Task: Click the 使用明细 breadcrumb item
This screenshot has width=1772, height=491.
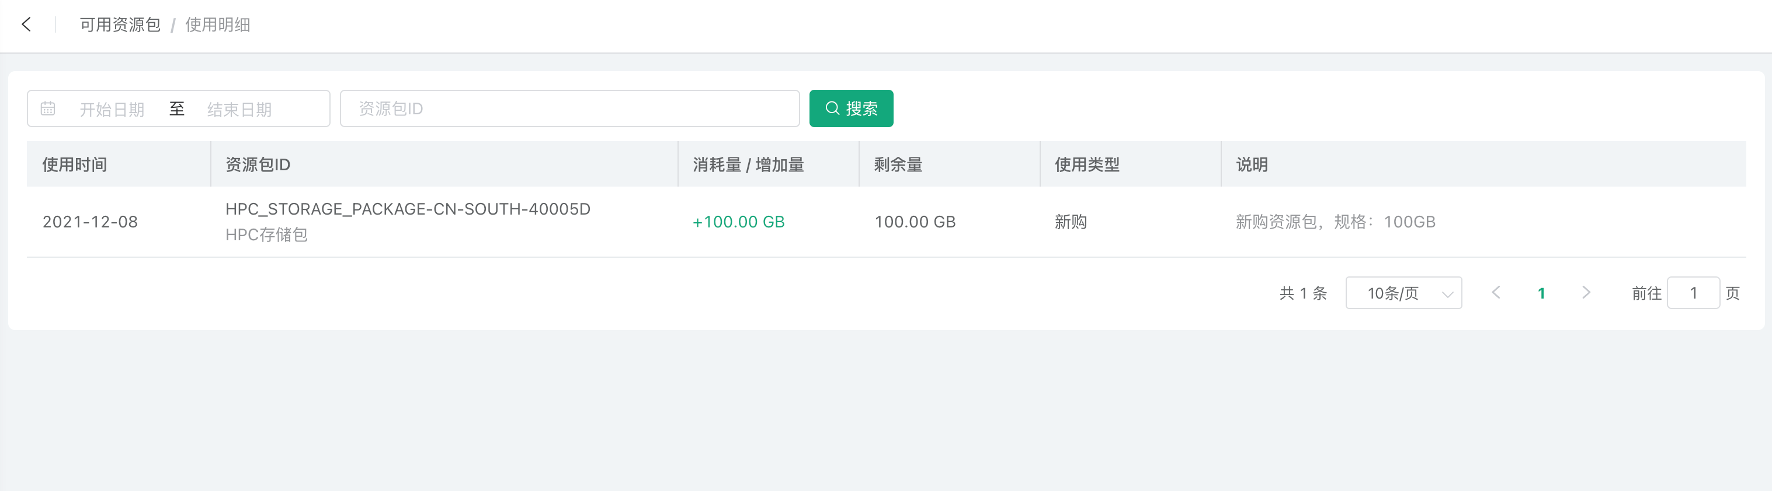Action: point(217,24)
